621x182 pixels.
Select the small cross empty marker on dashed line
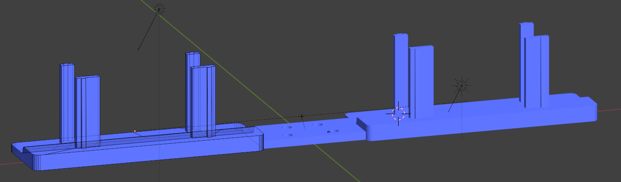pyautogui.click(x=302, y=116)
